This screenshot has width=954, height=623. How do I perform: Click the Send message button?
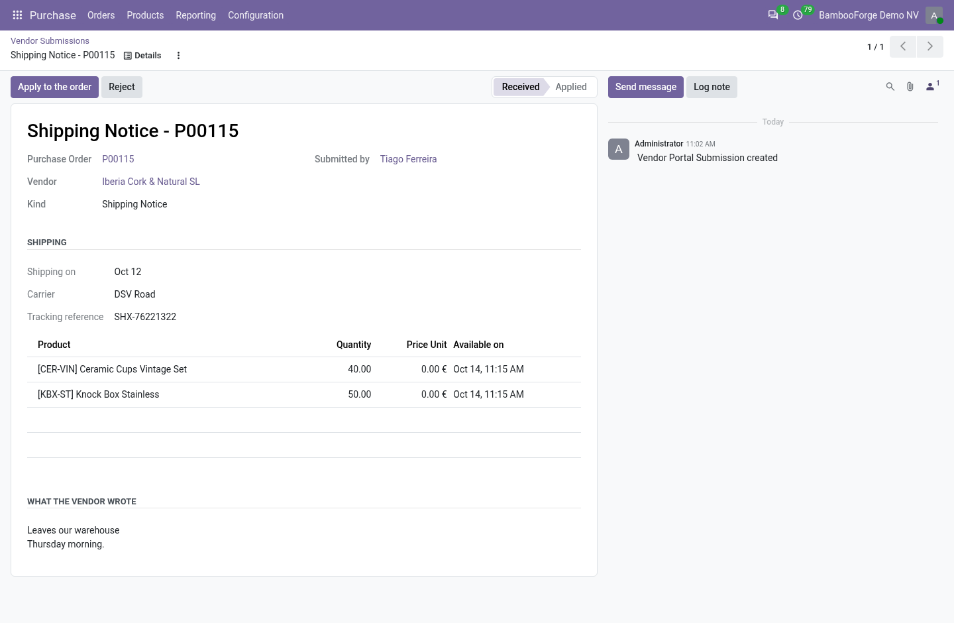tap(646, 87)
